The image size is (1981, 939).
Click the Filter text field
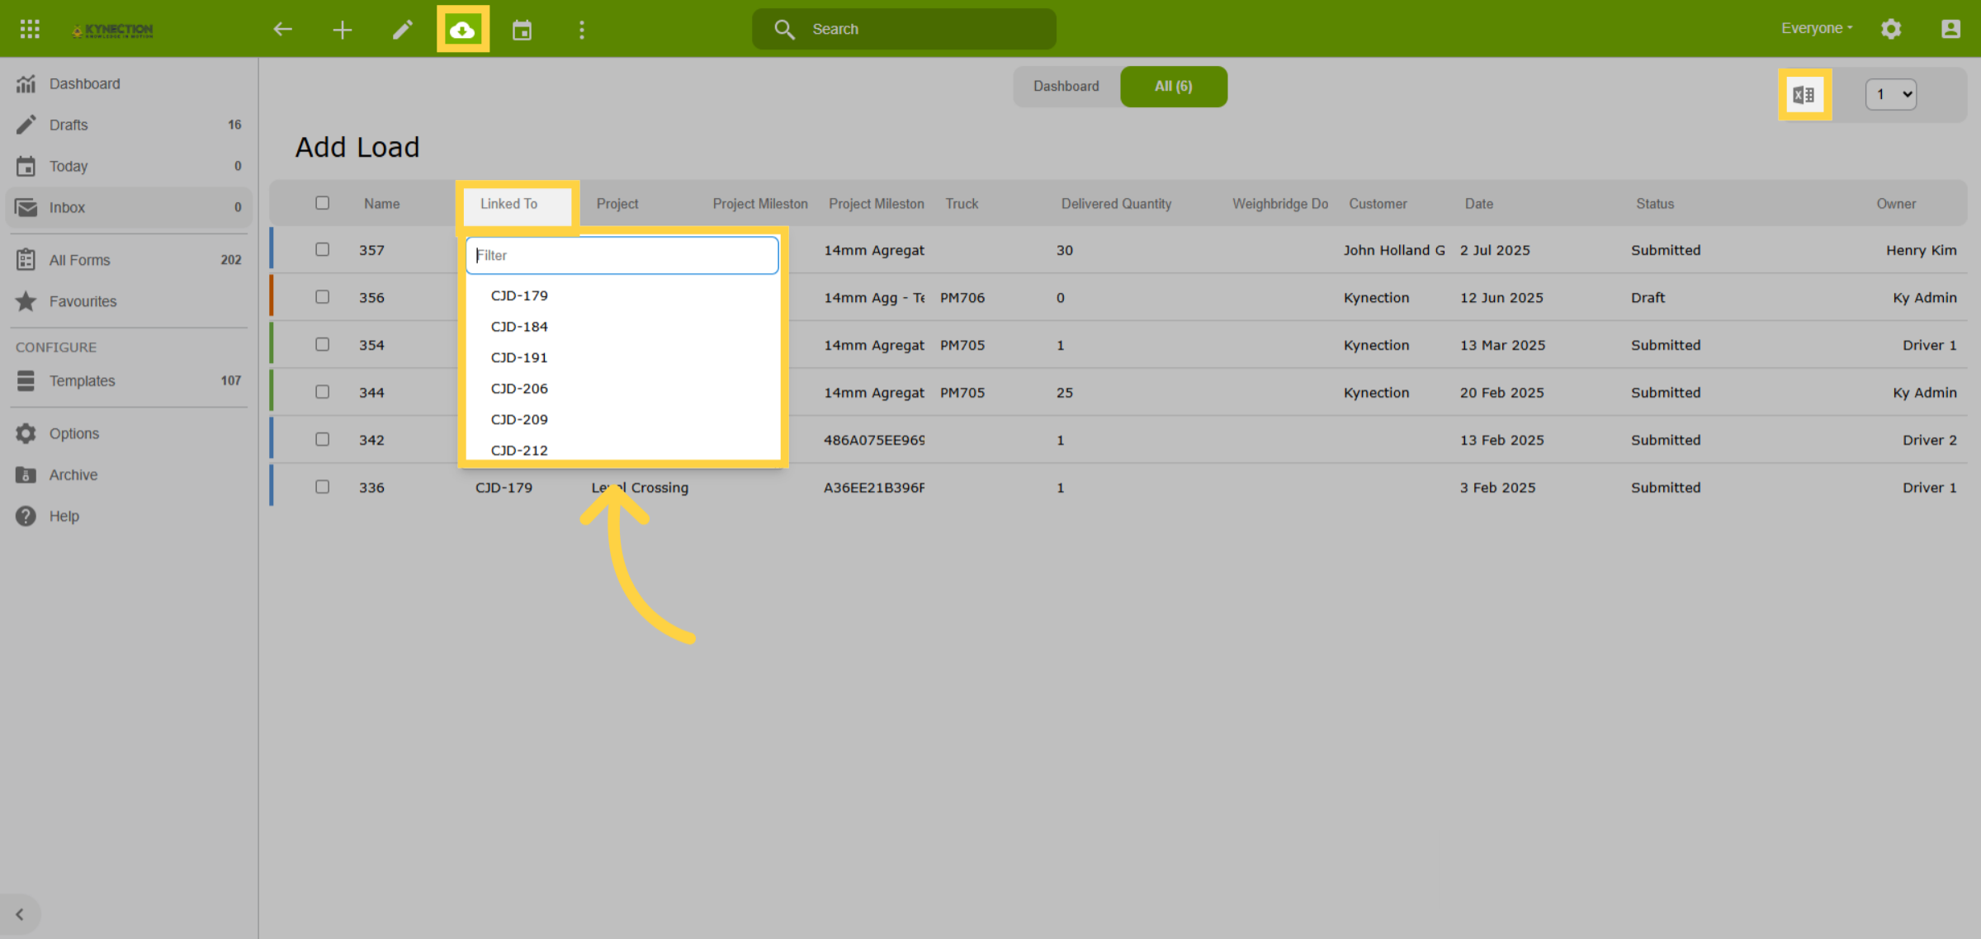click(622, 256)
